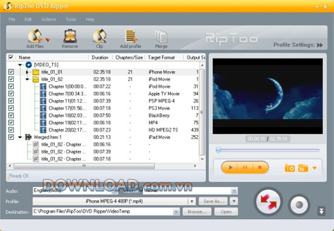
Task: Uncheck the Merged Item 1 checkbox
Action: point(11,137)
